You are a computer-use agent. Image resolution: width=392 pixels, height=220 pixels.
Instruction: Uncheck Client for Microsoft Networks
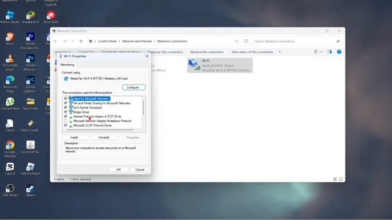[66, 98]
